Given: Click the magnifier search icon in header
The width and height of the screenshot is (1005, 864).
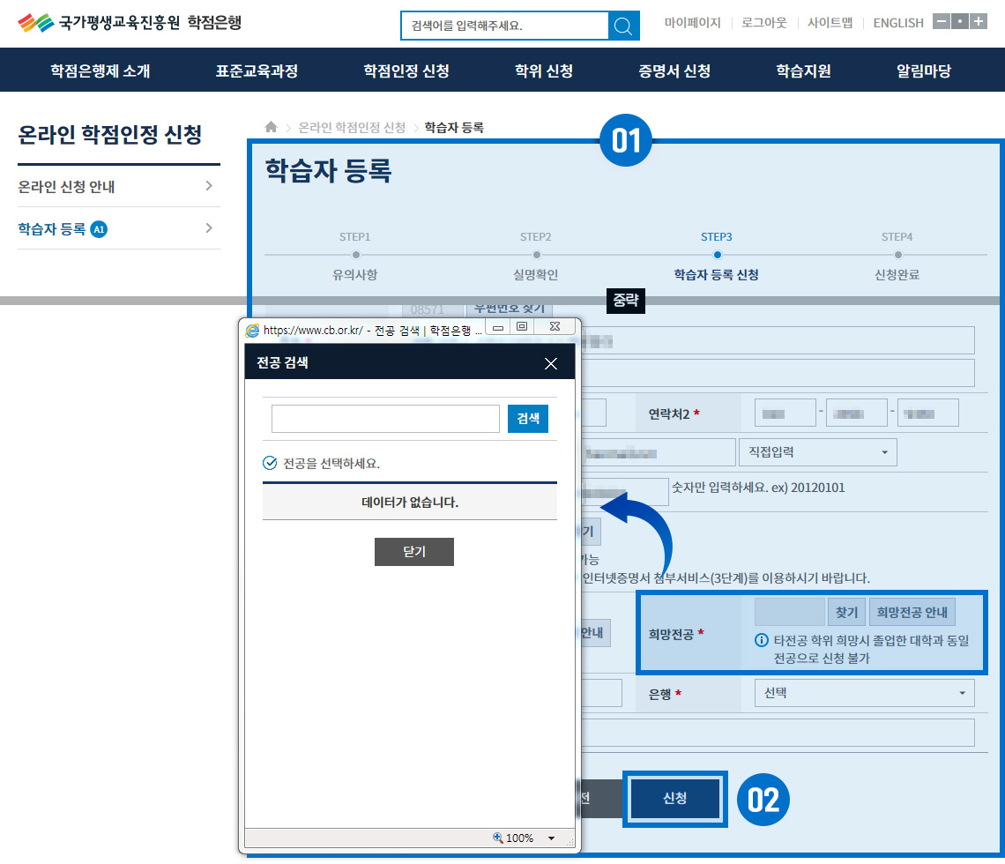Looking at the screenshot, I should pyautogui.click(x=623, y=26).
